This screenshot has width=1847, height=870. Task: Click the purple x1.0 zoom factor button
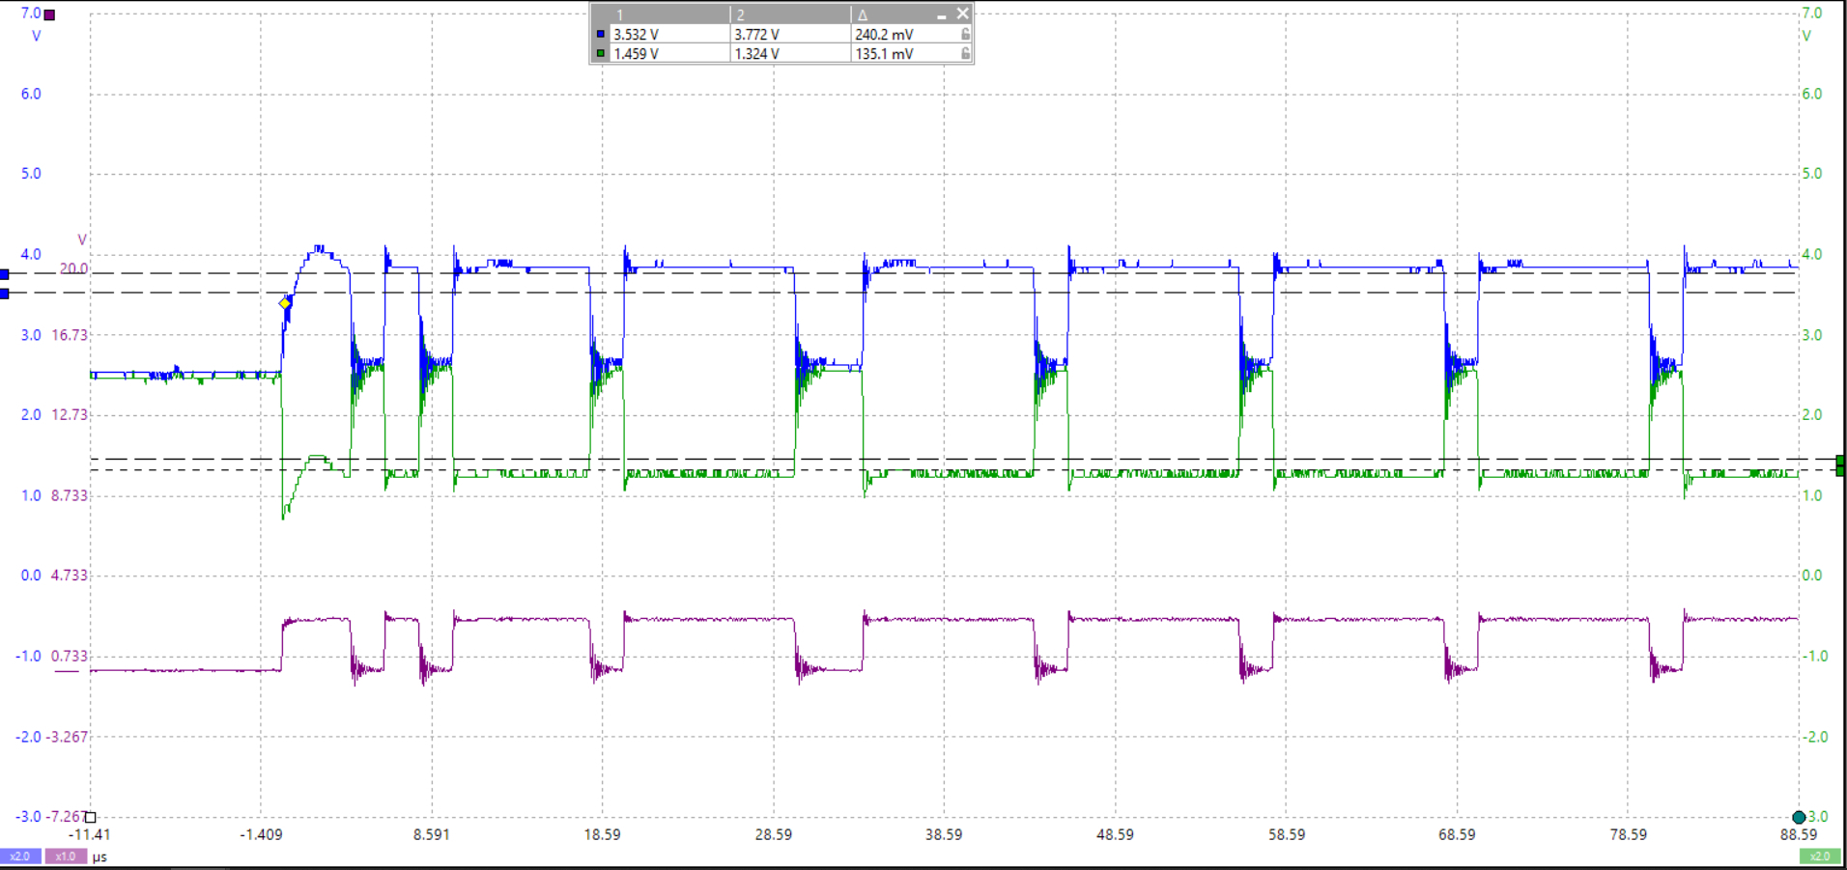65,856
